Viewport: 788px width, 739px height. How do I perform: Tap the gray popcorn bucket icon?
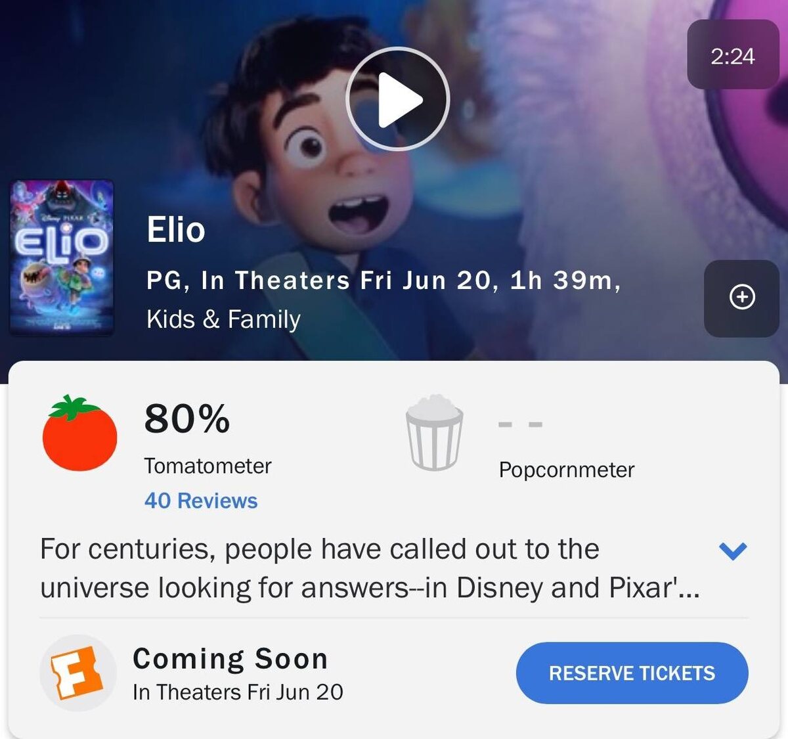pyautogui.click(x=434, y=432)
